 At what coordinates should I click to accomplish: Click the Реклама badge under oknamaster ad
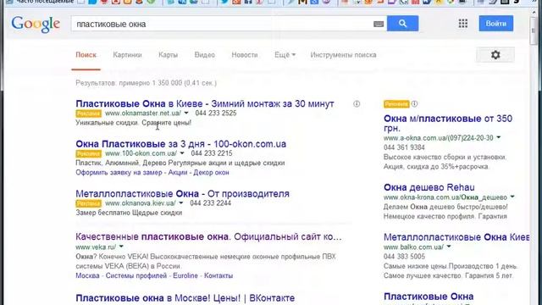coord(88,114)
